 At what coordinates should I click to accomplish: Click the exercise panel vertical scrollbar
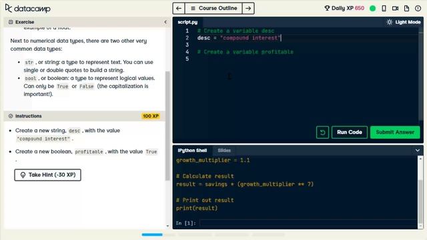pos(167,125)
